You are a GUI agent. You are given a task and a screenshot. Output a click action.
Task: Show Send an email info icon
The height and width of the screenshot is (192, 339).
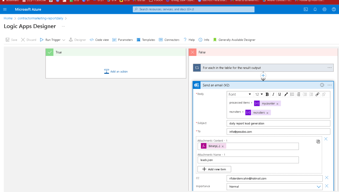pyautogui.click(x=322, y=85)
